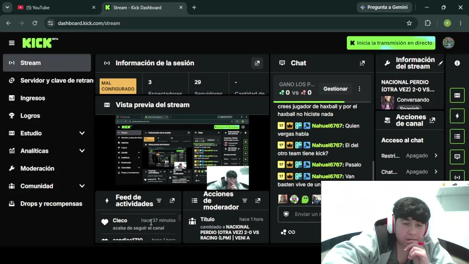Screen dimensions: 469x264
Task: Open the Chat... access setting chevron
Action: click(436, 172)
